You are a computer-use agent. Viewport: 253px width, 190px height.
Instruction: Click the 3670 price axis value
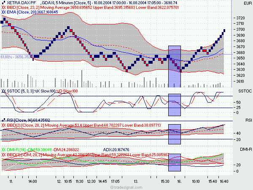pyautogui.click(x=240, y=47)
